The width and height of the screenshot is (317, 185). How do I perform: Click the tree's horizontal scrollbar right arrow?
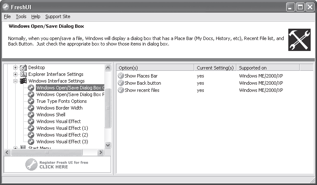click(100, 152)
